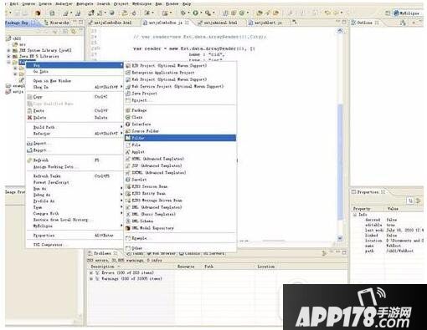Click the Debug bug toolbar icon
Screen dimensions: 427x330
183,13
